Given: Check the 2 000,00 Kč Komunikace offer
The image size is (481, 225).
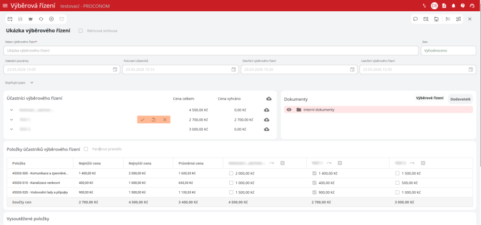Looking at the screenshot, I should (x=231, y=173).
